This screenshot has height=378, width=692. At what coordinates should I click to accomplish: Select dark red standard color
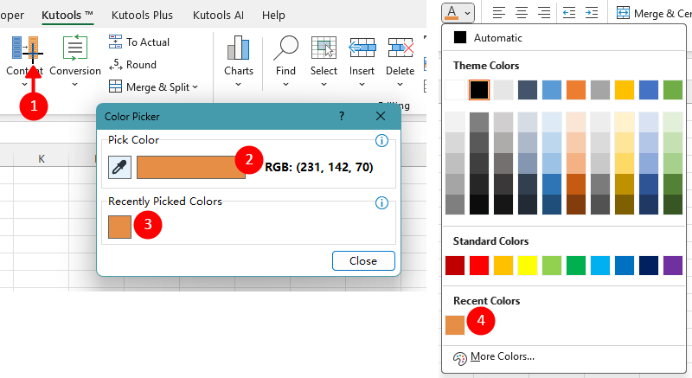pyautogui.click(x=455, y=266)
